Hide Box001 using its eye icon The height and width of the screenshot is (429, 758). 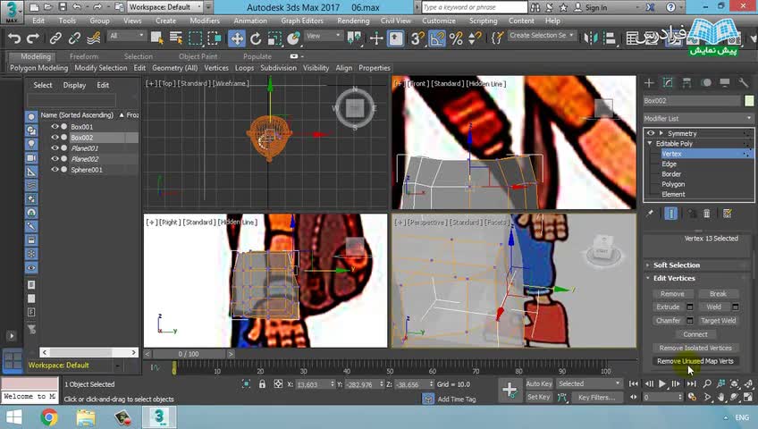55,127
